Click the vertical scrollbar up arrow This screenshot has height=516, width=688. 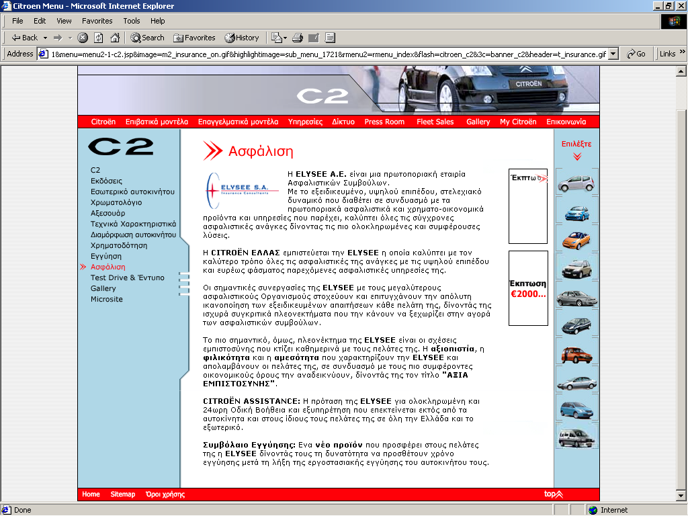[x=681, y=71]
